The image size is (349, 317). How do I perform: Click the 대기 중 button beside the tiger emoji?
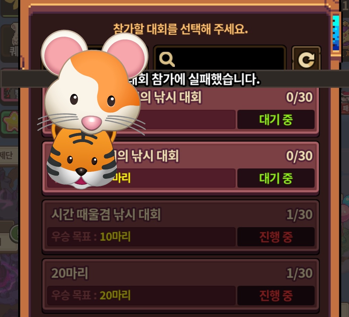click(276, 178)
